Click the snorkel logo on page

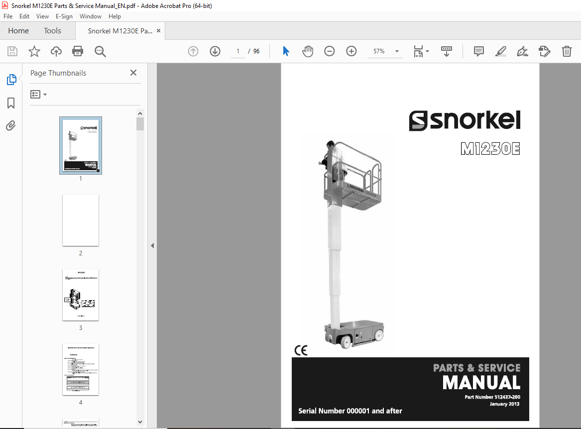(x=465, y=120)
